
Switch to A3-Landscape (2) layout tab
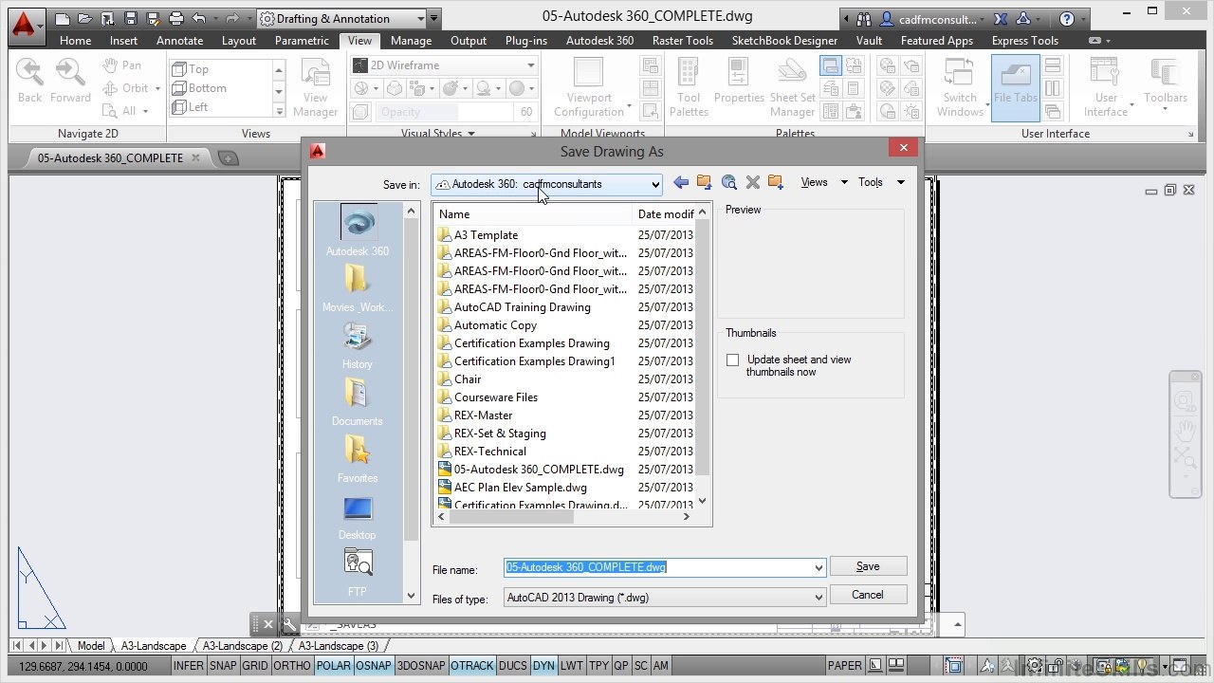click(243, 646)
